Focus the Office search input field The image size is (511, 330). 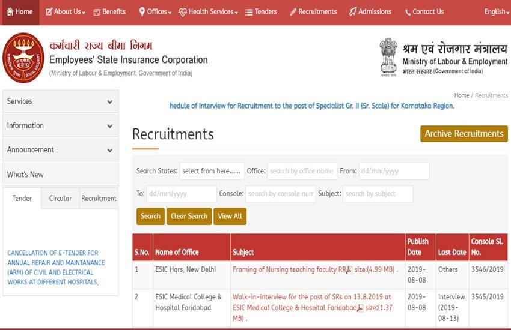[x=302, y=171]
